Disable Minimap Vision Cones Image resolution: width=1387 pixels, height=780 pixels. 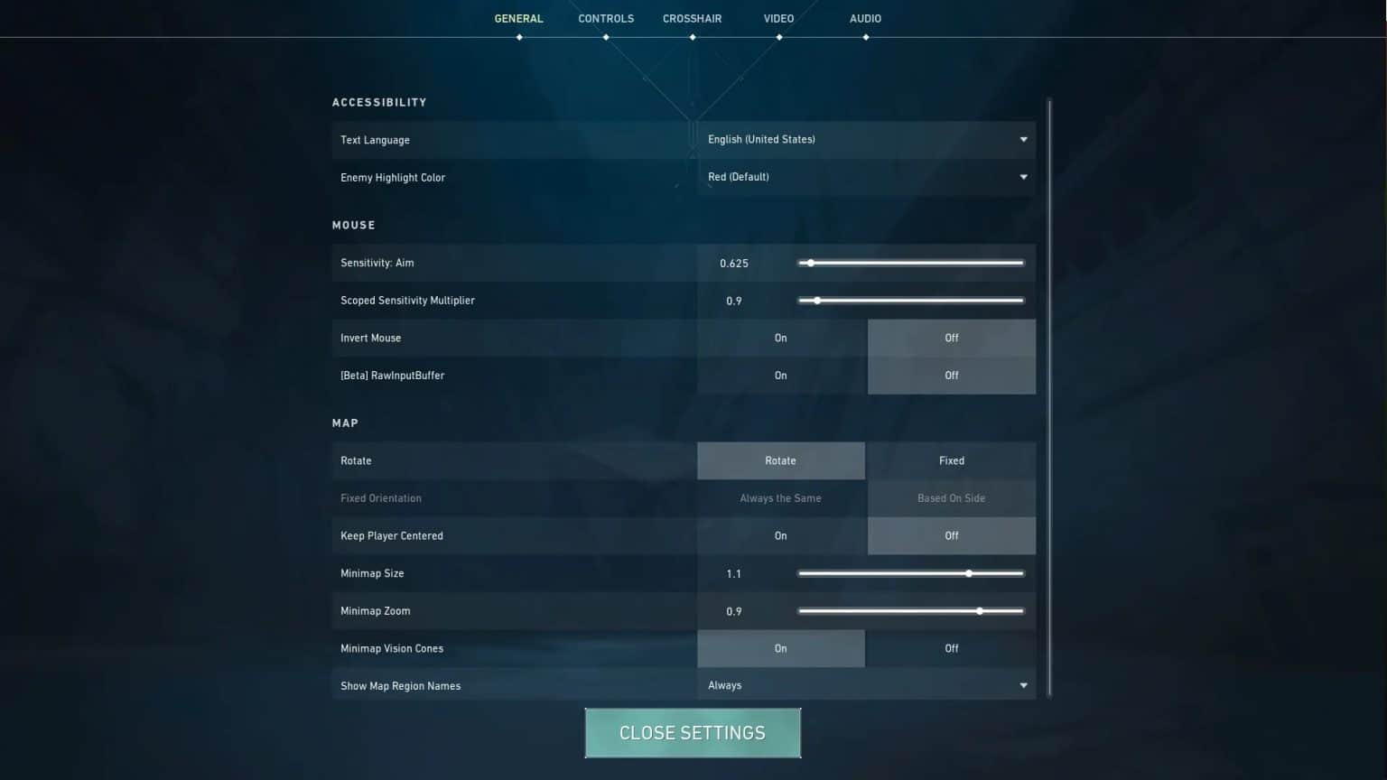click(x=951, y=648)
